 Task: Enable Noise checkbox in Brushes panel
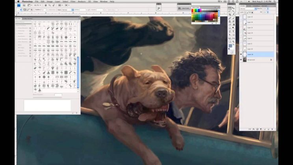(x=17, y=45)
